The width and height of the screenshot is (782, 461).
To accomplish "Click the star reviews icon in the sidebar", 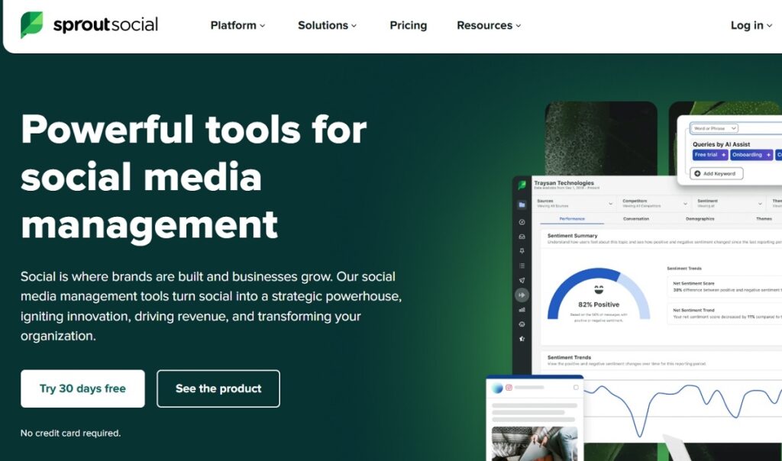I will 522,339.
